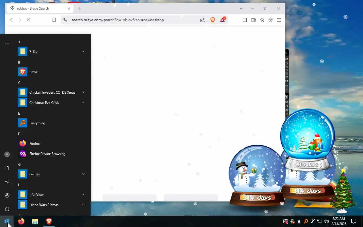Click the letter F section header
This screenshot has height=227, width=363.
(x=19, y=134)
